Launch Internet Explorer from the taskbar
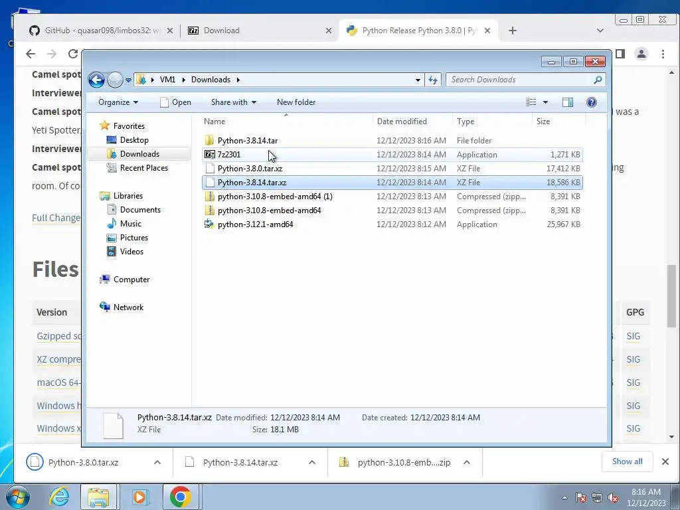The image size is (680, 510). (59, 497)
